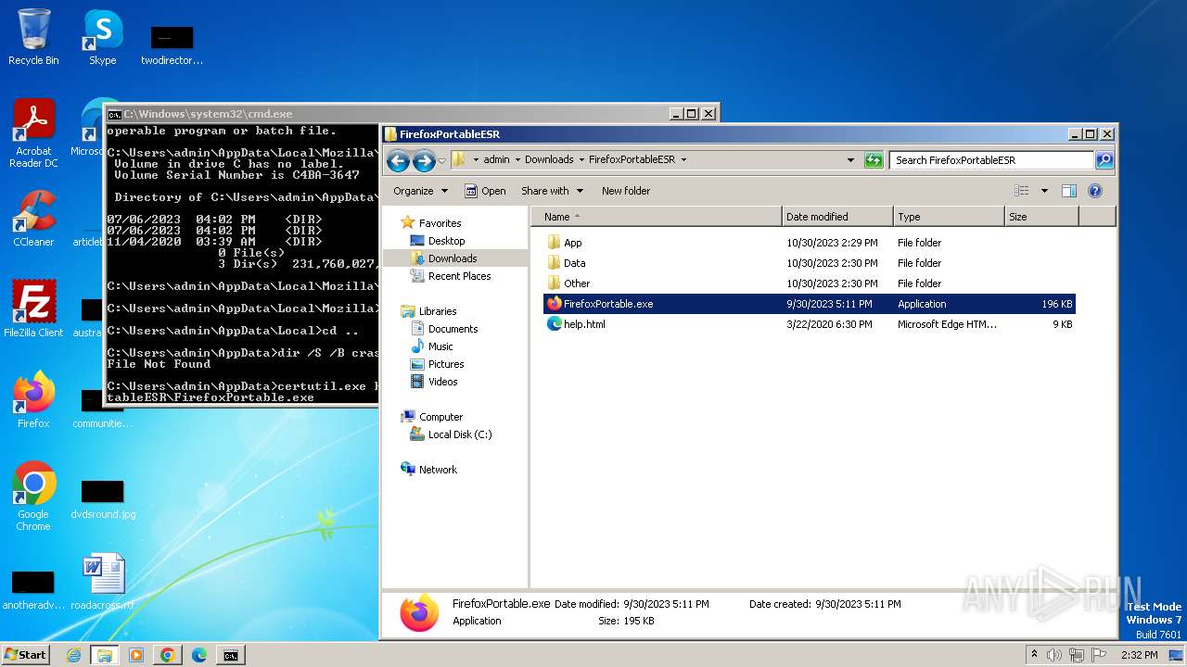Open the Start menu

(25, 655)
